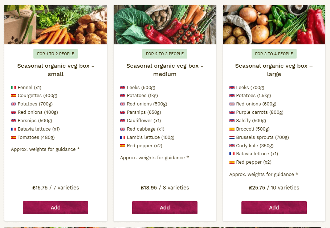Click the Italian flag beside Fennel
330x228 pixels.
coord(13,88)
